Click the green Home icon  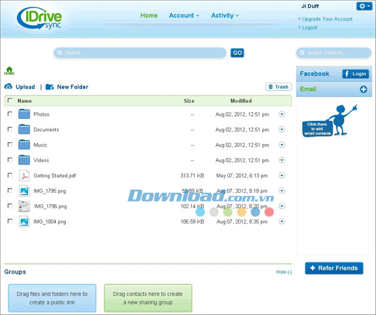coord(9,71)
